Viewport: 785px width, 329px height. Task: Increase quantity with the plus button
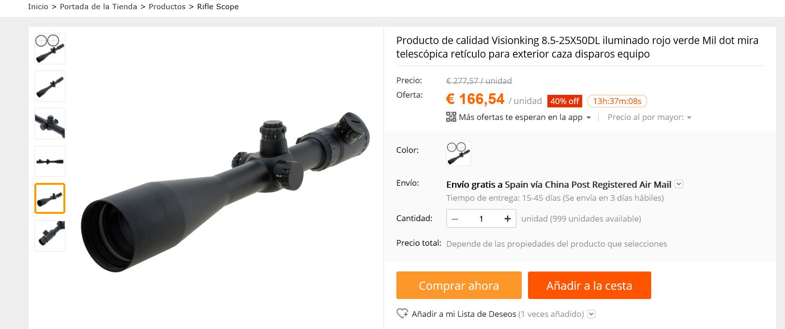pos(507,219)
